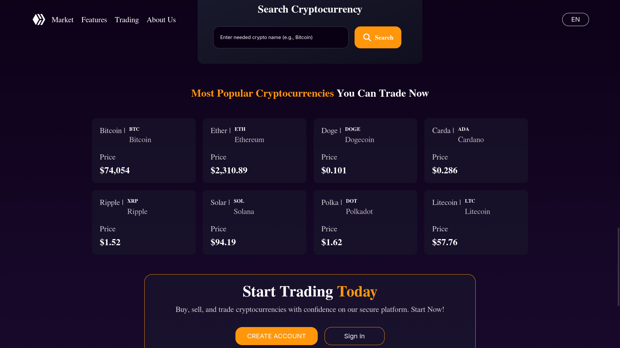Viewport: 620px width, 348px height.
Task: Open the Market menu item
Action: (x=62, y=20)
